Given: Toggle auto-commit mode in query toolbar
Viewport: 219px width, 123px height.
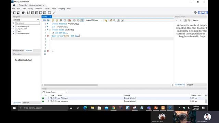Looking at the screenshot, I should coord(82,20).
